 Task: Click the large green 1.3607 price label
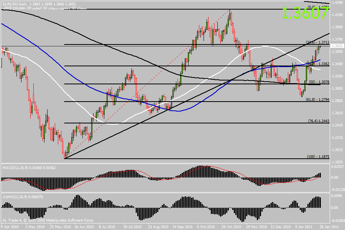point(305,13)
